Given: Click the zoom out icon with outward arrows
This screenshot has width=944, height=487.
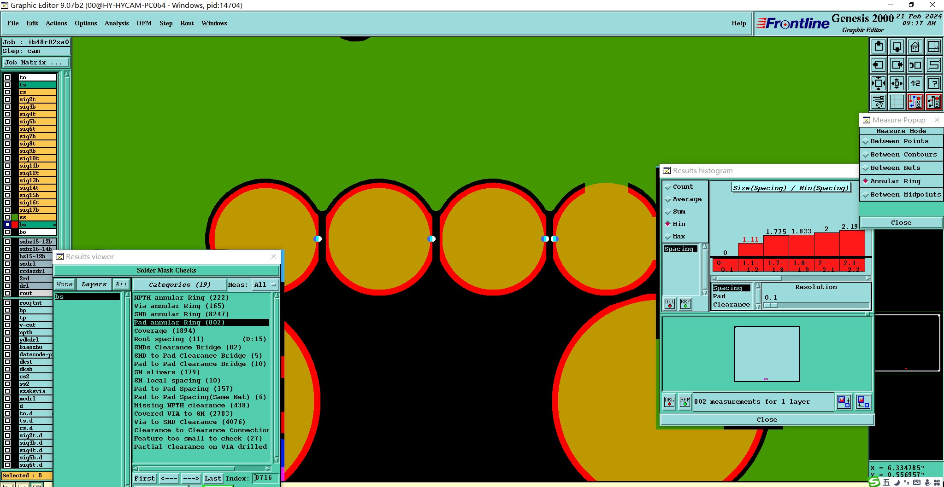Looking at the screenshot, I should pos(897,83).
